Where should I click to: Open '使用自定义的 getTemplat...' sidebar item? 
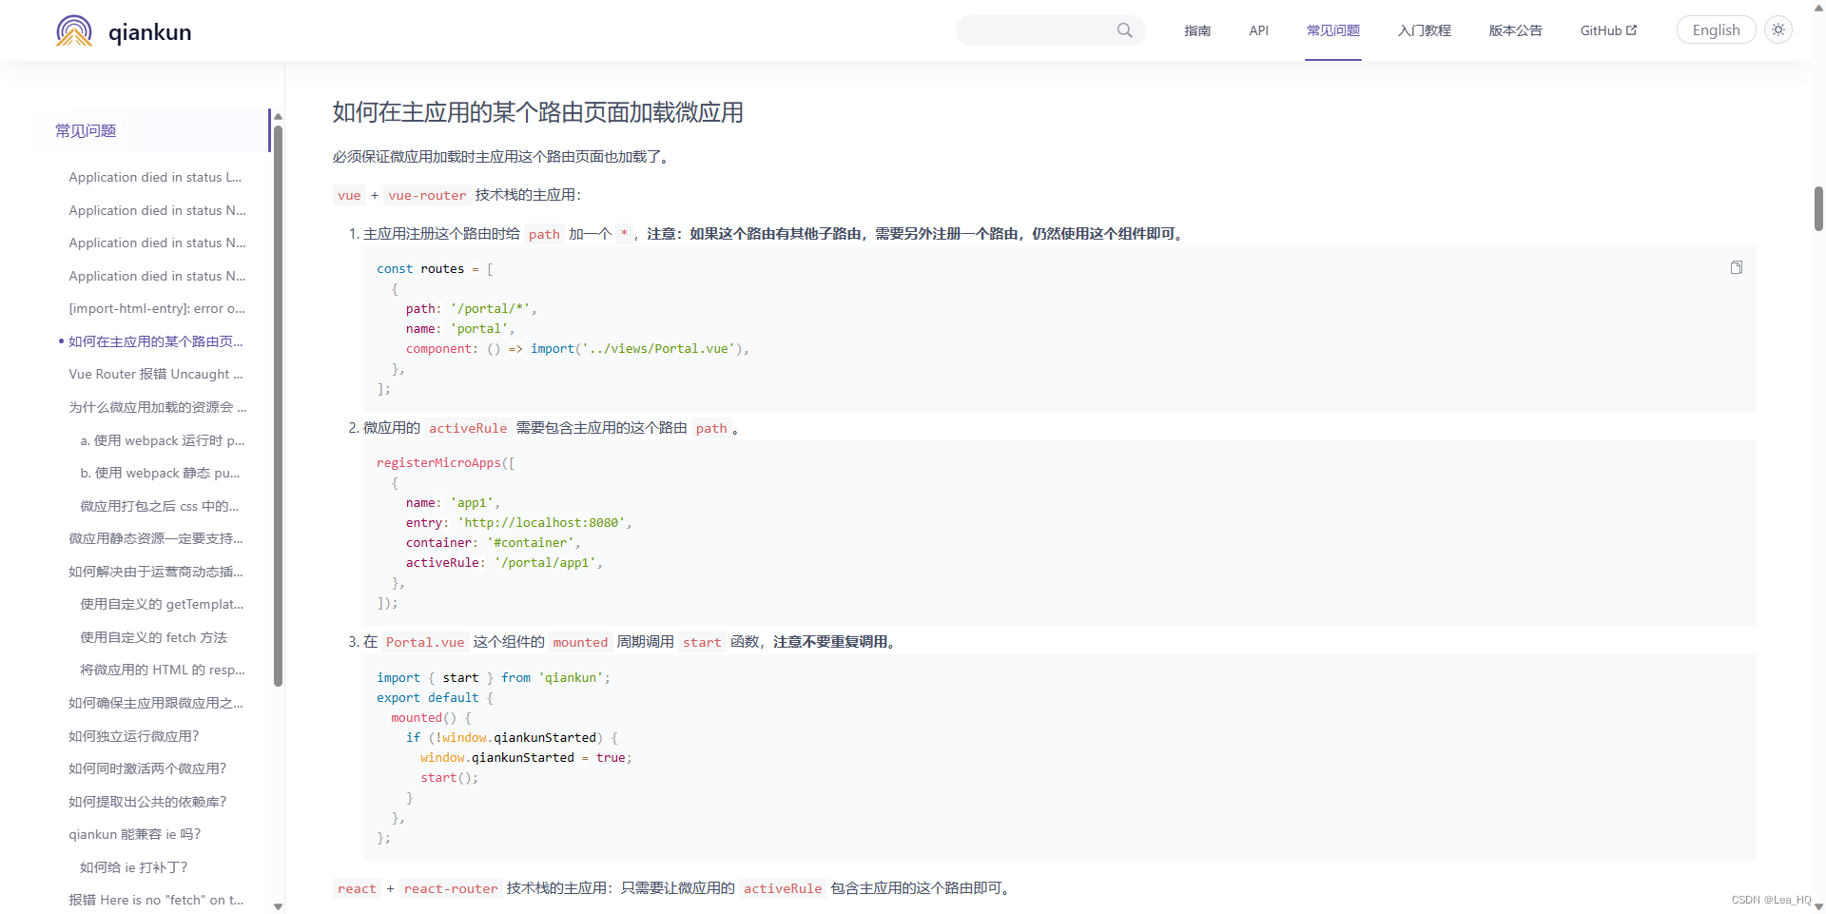(x=162, y=604)
